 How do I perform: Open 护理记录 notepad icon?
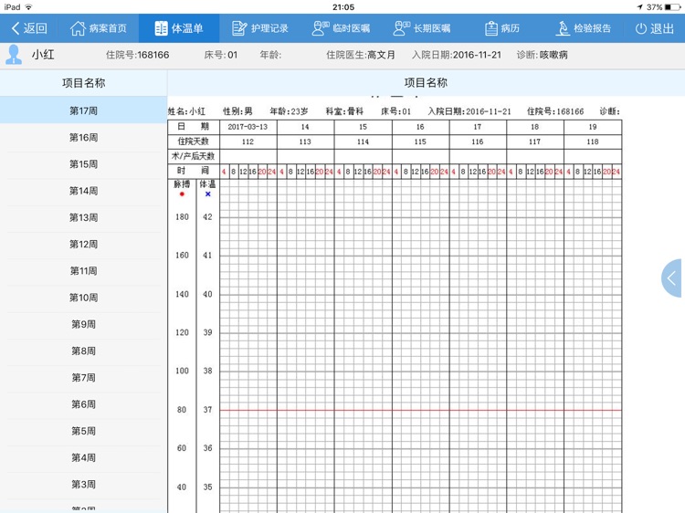point(239,28)
